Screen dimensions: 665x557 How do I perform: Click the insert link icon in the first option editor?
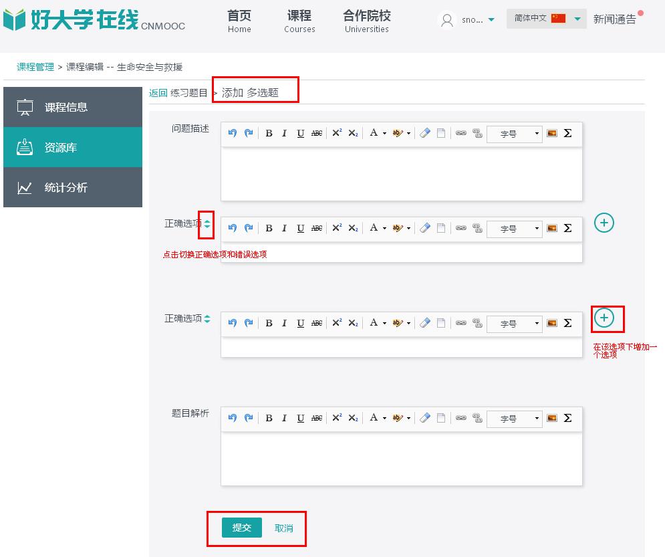460,228
